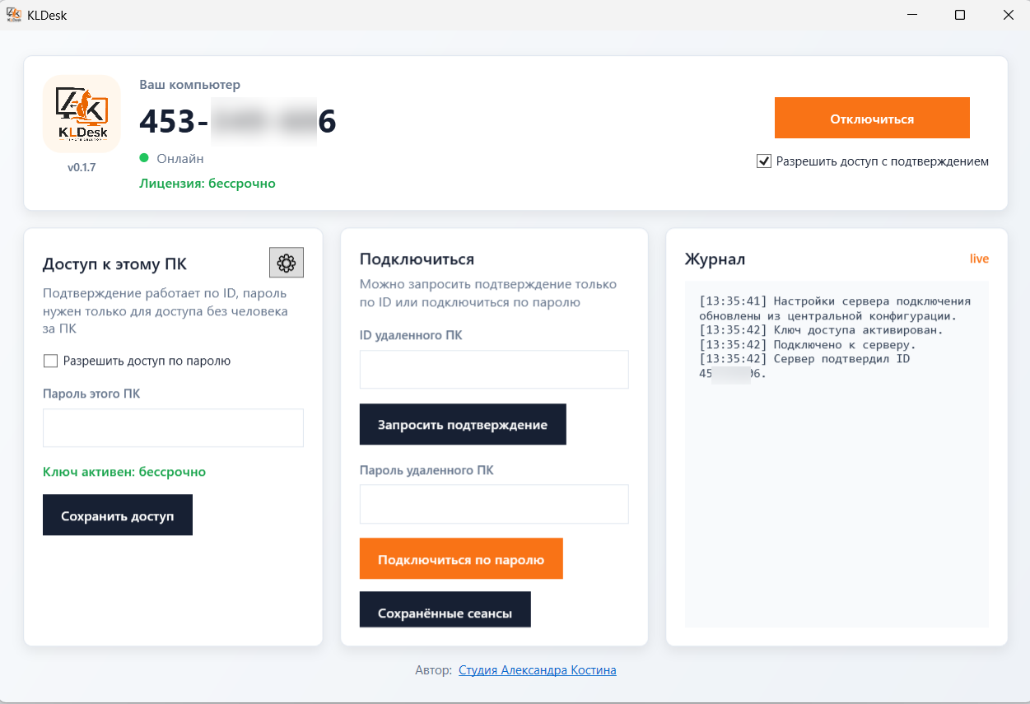Close the KLDesk window

coord(1008,15)
